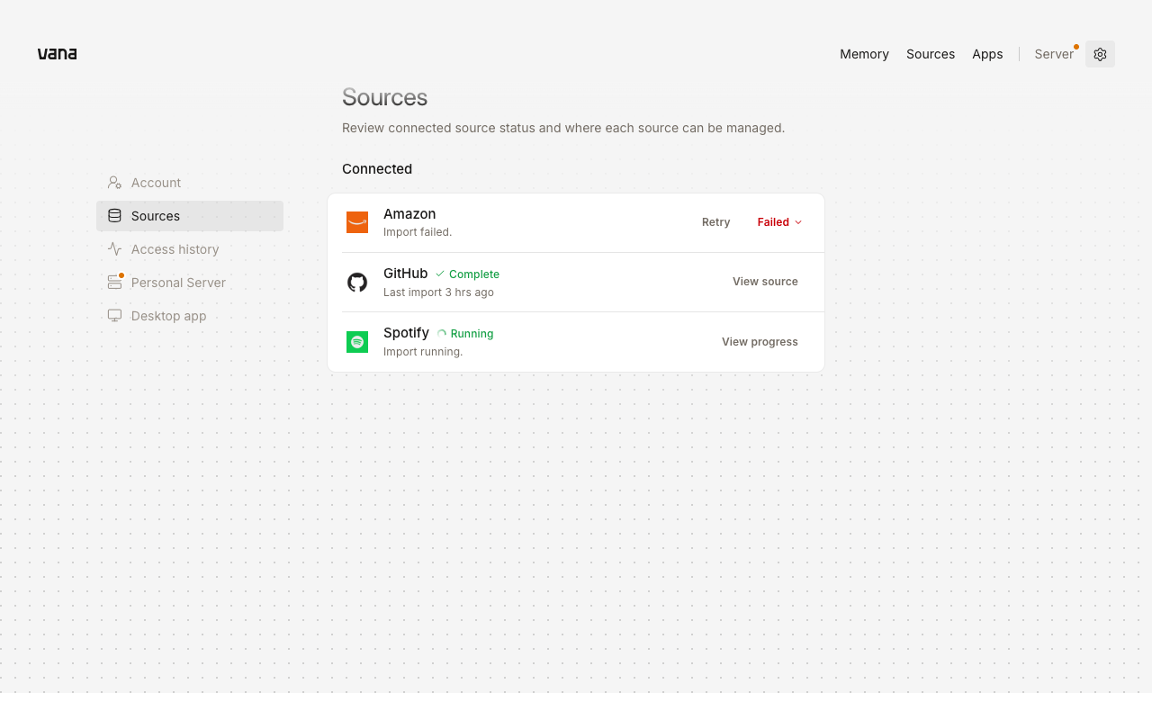Select the Account person icon in sidebar
1152x720 pixels.
[114, 183]
